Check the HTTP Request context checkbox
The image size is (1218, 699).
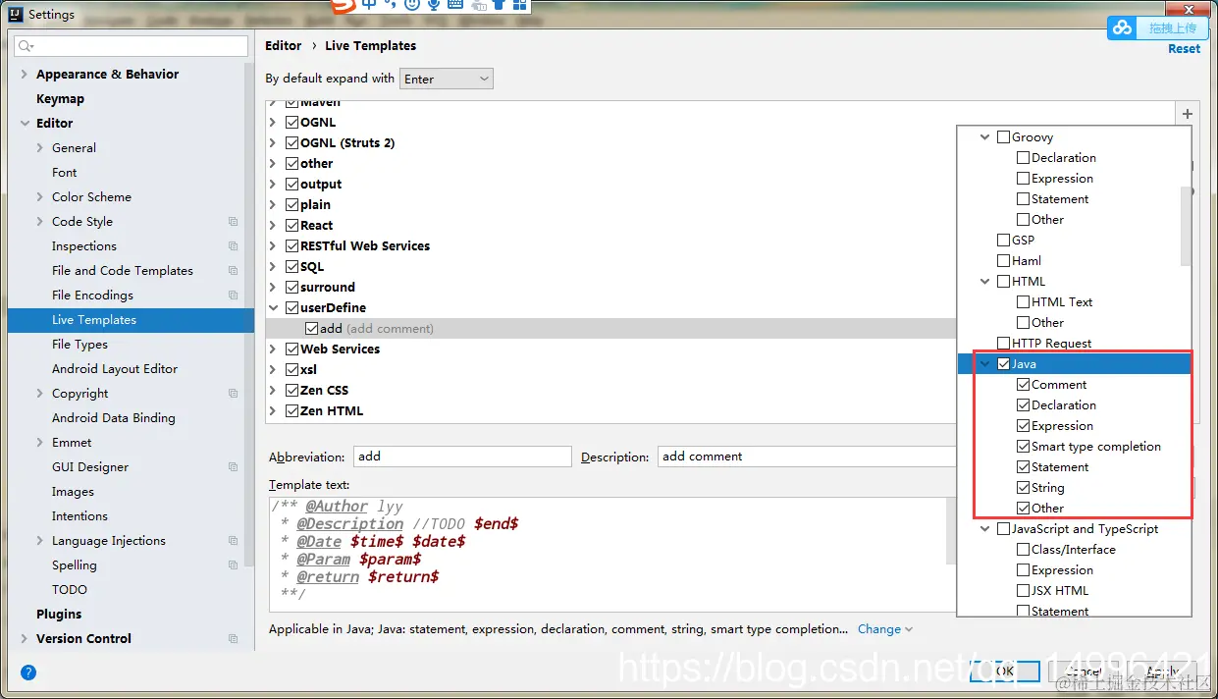coord(1003,344)
